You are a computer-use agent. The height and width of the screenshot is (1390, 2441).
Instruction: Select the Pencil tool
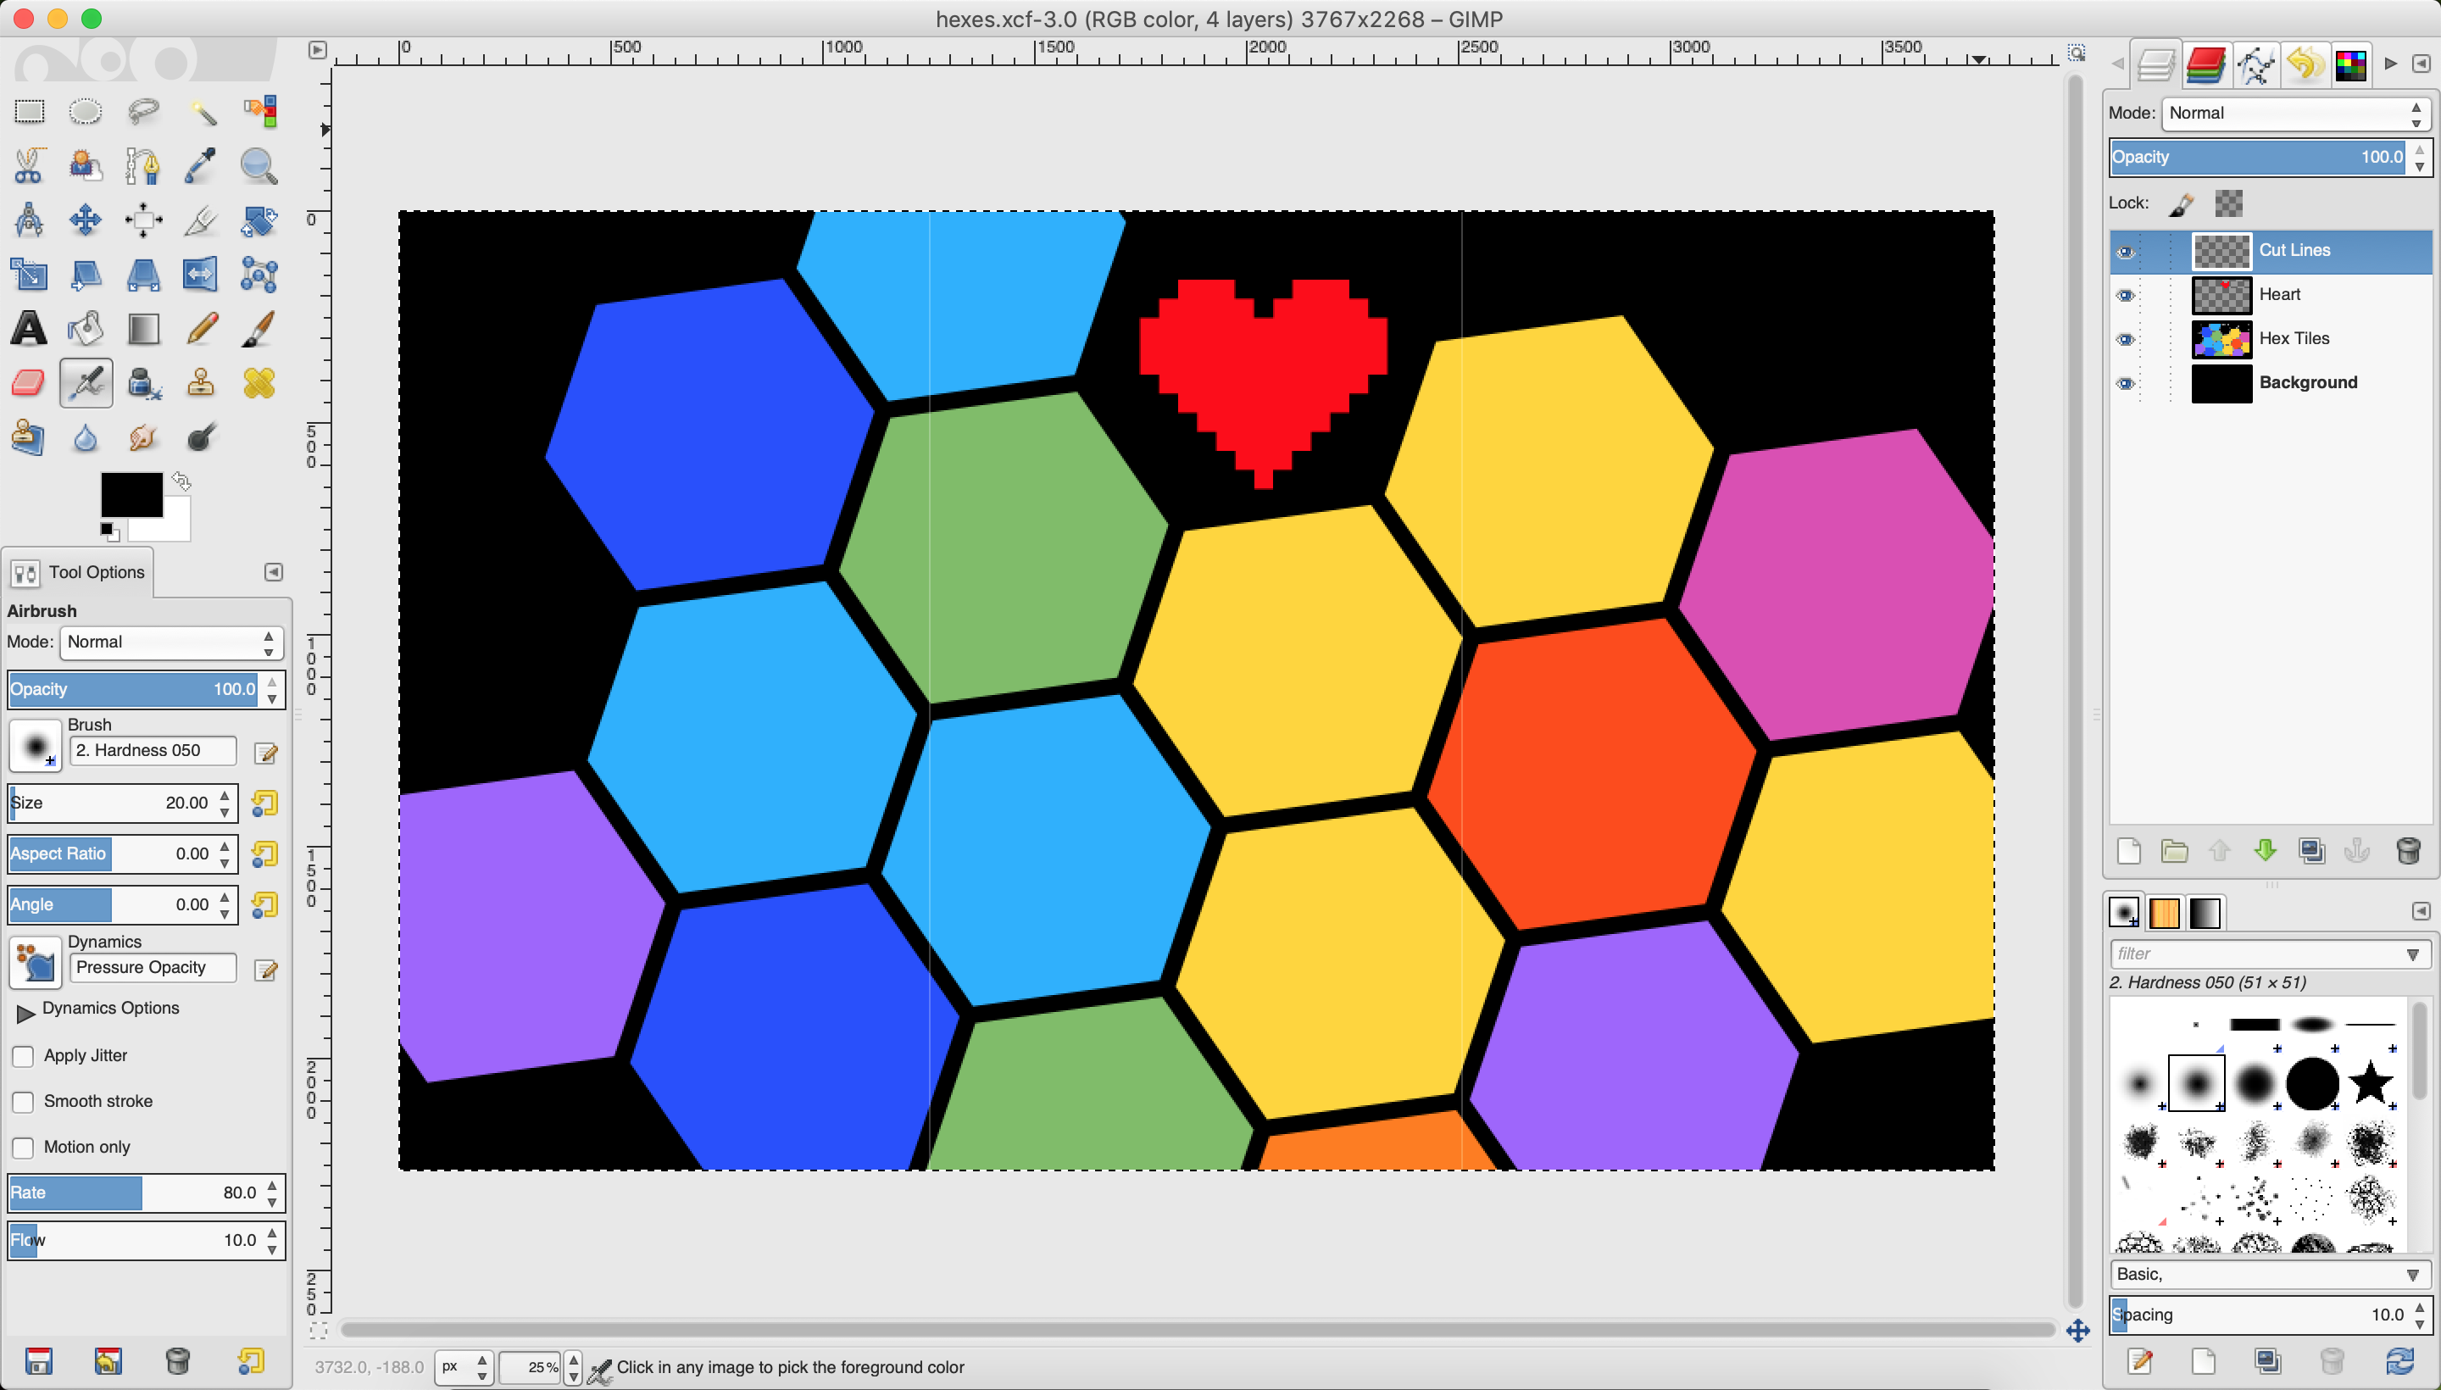[x=202, y=330]
